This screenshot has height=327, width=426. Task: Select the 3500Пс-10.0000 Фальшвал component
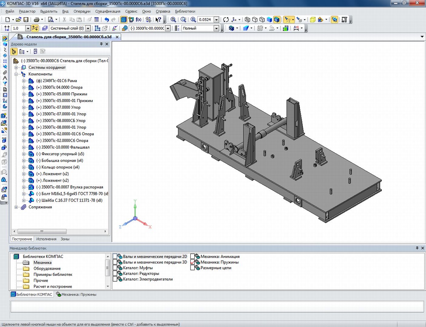pyautogui.click(x=65, y=147)
